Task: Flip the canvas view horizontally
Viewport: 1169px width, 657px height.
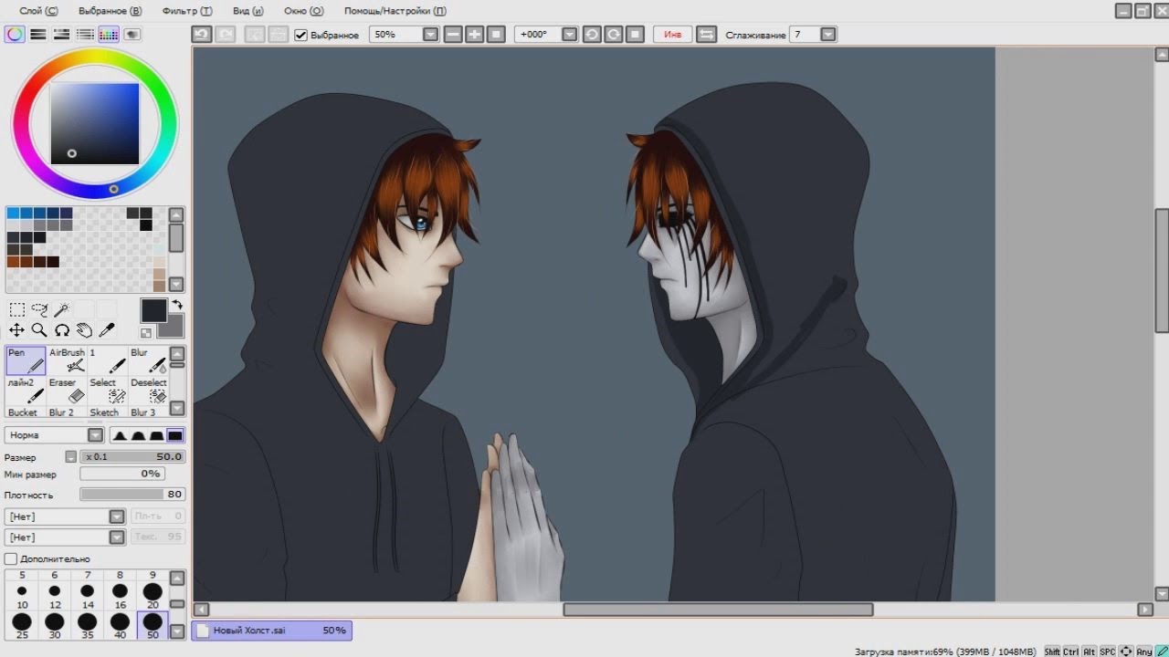Action: [x=706, y=35]
